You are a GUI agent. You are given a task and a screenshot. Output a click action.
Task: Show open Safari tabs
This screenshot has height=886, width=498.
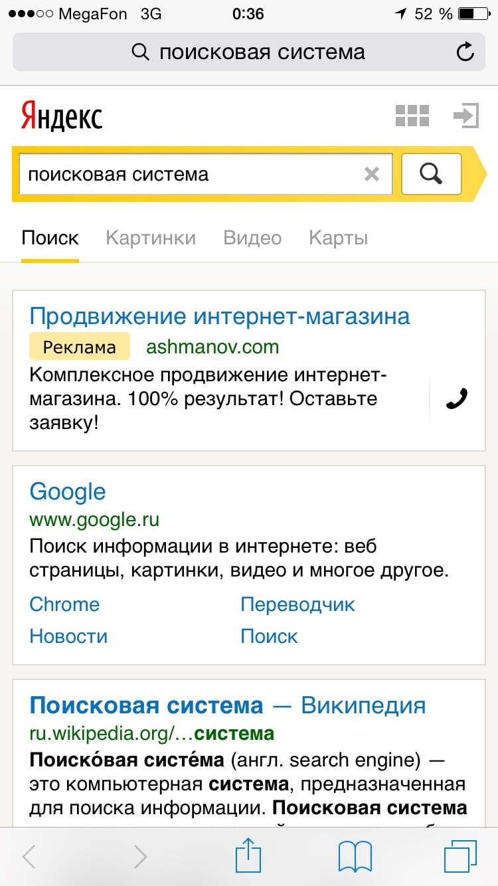coord(460,856)
